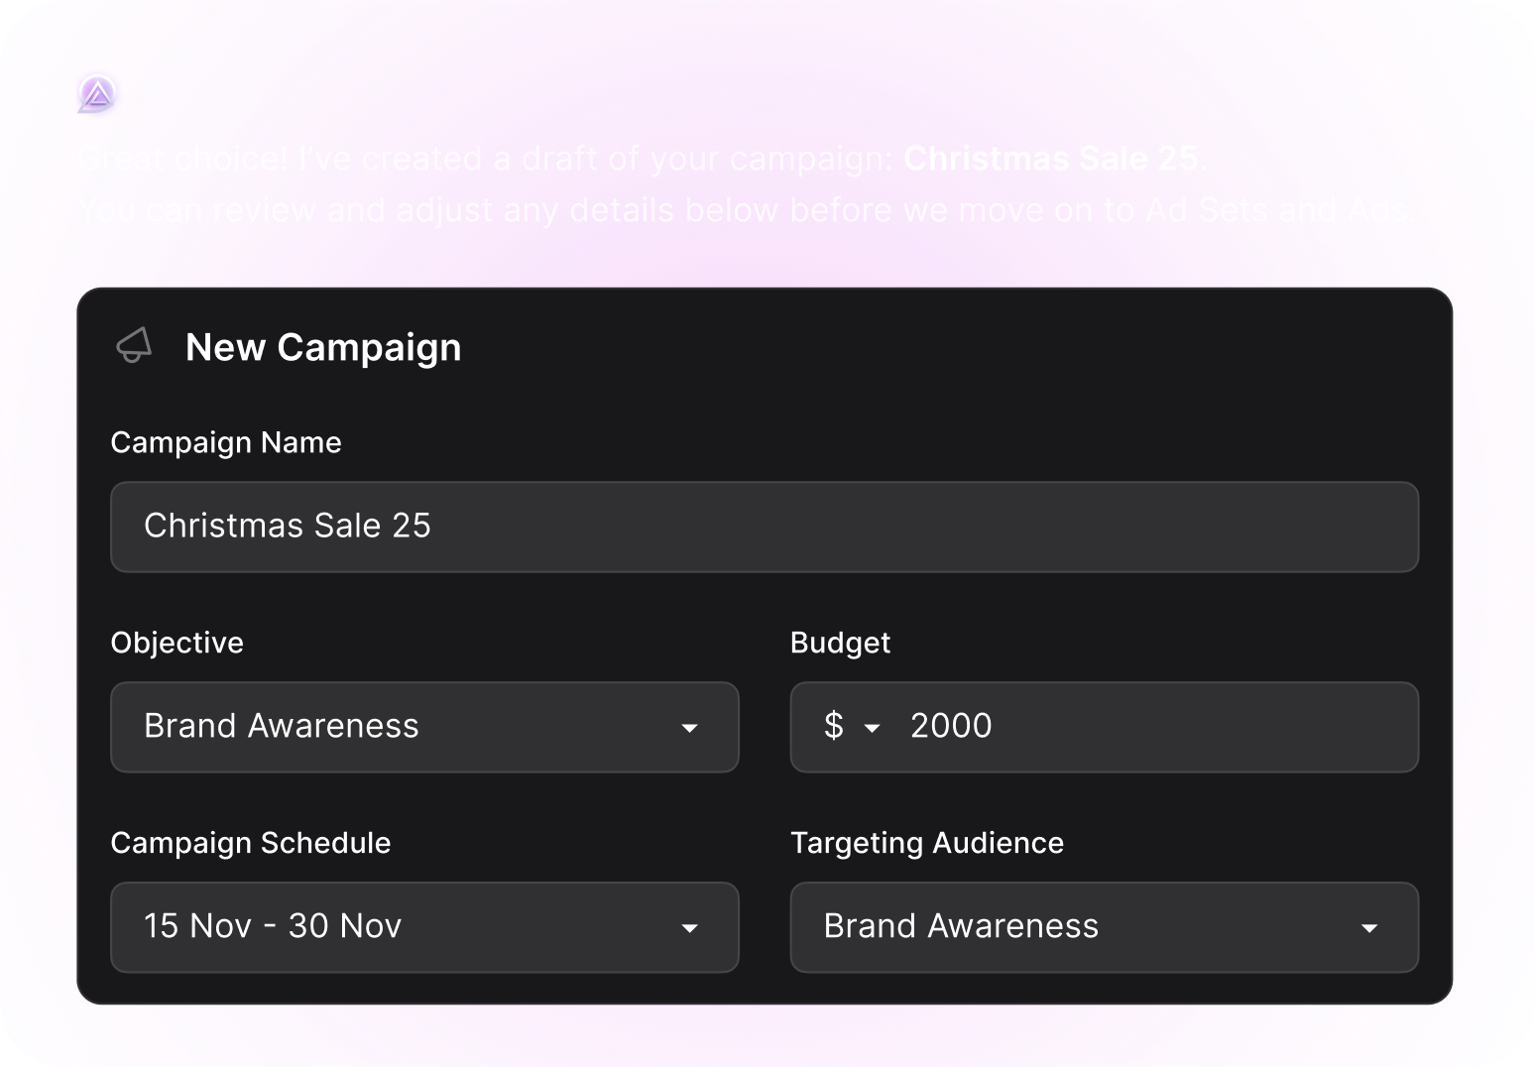
Task: Click the caret arrow in Campaign Schedule field
Action: 690,928
